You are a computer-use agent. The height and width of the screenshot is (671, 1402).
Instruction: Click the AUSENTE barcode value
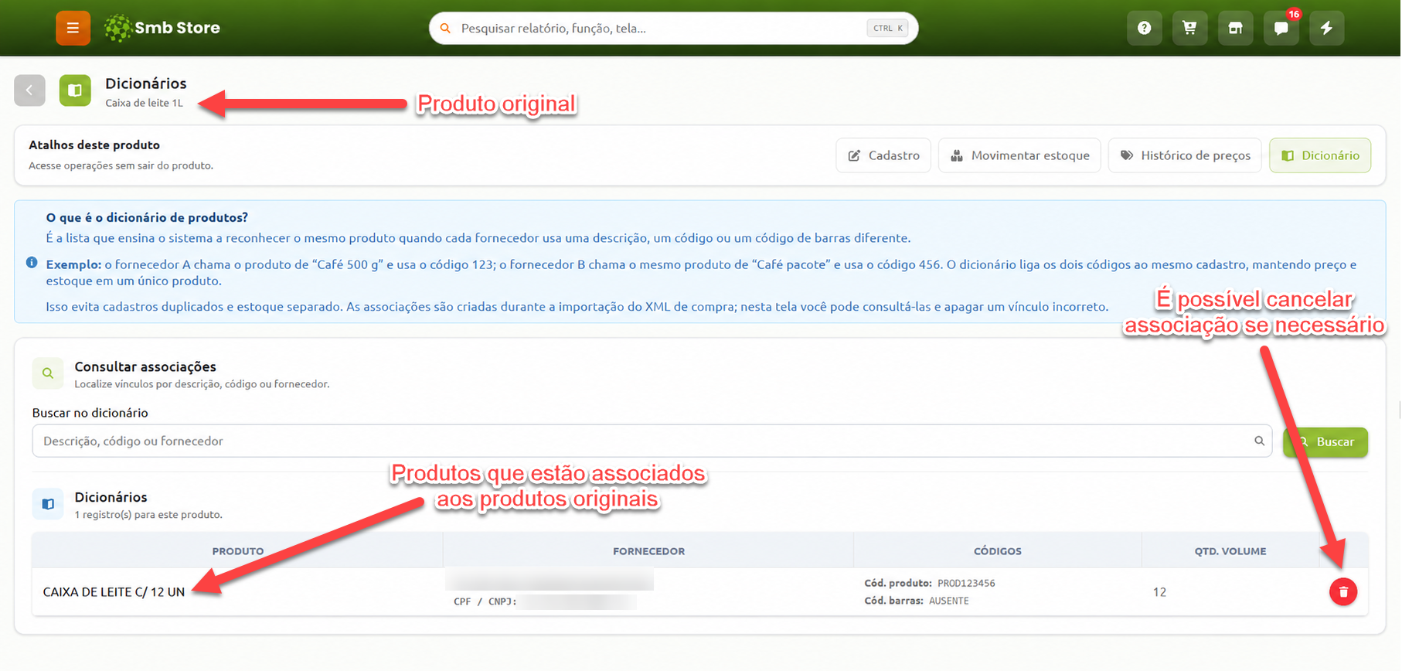948,601
